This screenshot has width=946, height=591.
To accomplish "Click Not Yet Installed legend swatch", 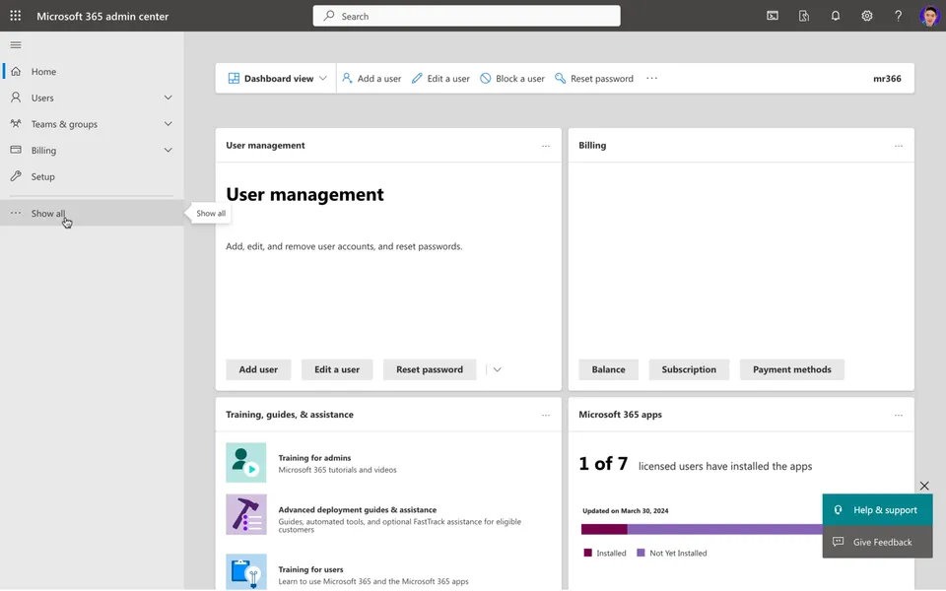I will click(641, 553).
